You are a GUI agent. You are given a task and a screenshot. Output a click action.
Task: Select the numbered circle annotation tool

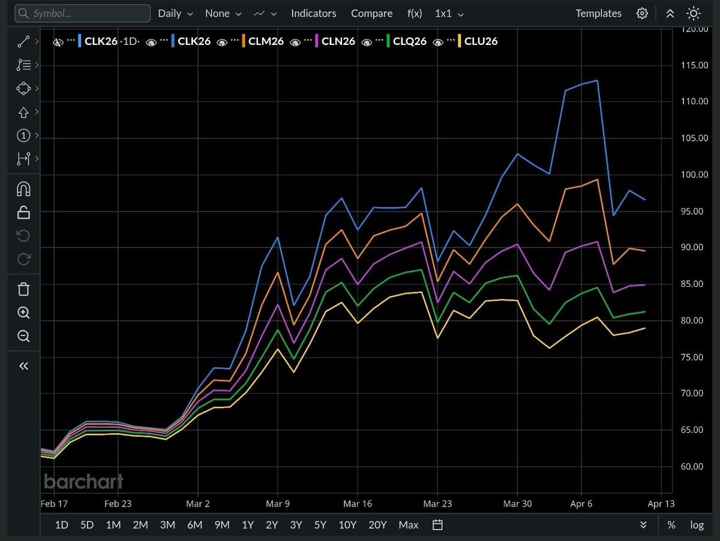tap(23, 135)
